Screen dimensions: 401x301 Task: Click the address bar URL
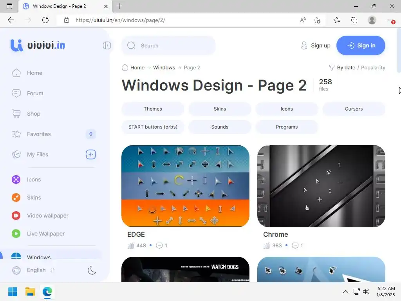point(120,20)
